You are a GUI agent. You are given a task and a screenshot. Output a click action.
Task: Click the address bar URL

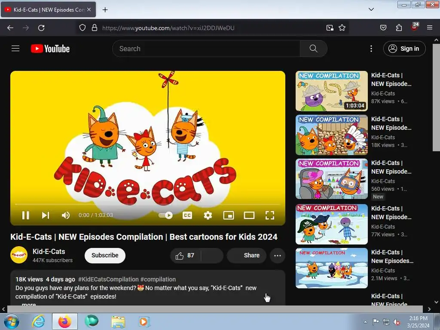pyautogui.click(x=168, y=28)
